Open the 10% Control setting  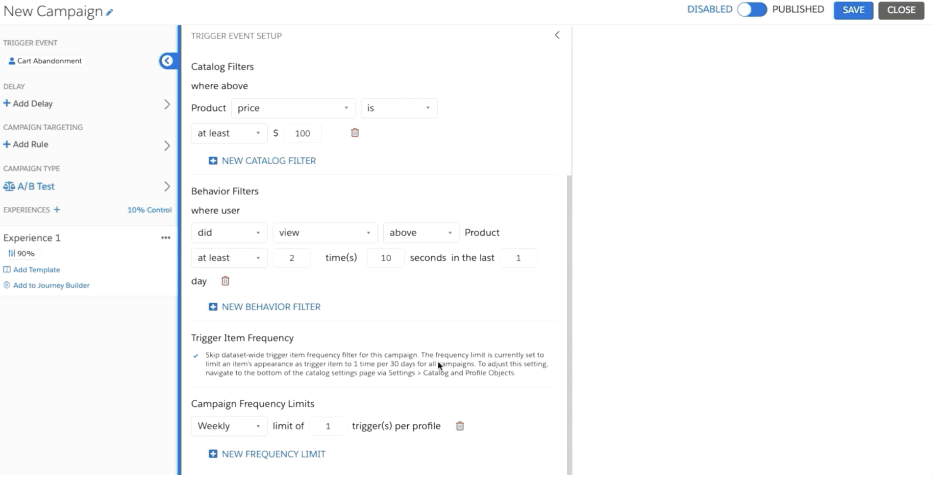pos(149,210)
